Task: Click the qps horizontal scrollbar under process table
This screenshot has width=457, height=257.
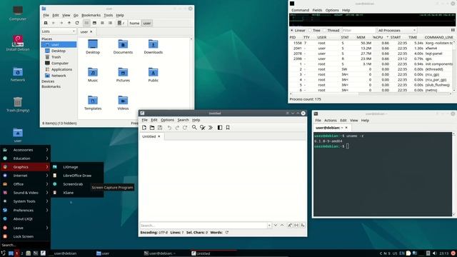Action: 371,94
